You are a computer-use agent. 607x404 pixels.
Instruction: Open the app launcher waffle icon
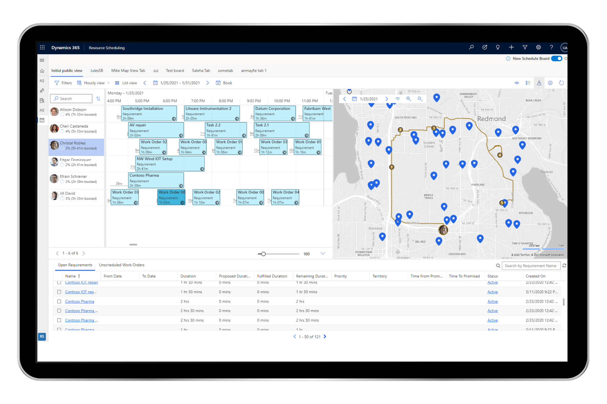click(42, 47)
